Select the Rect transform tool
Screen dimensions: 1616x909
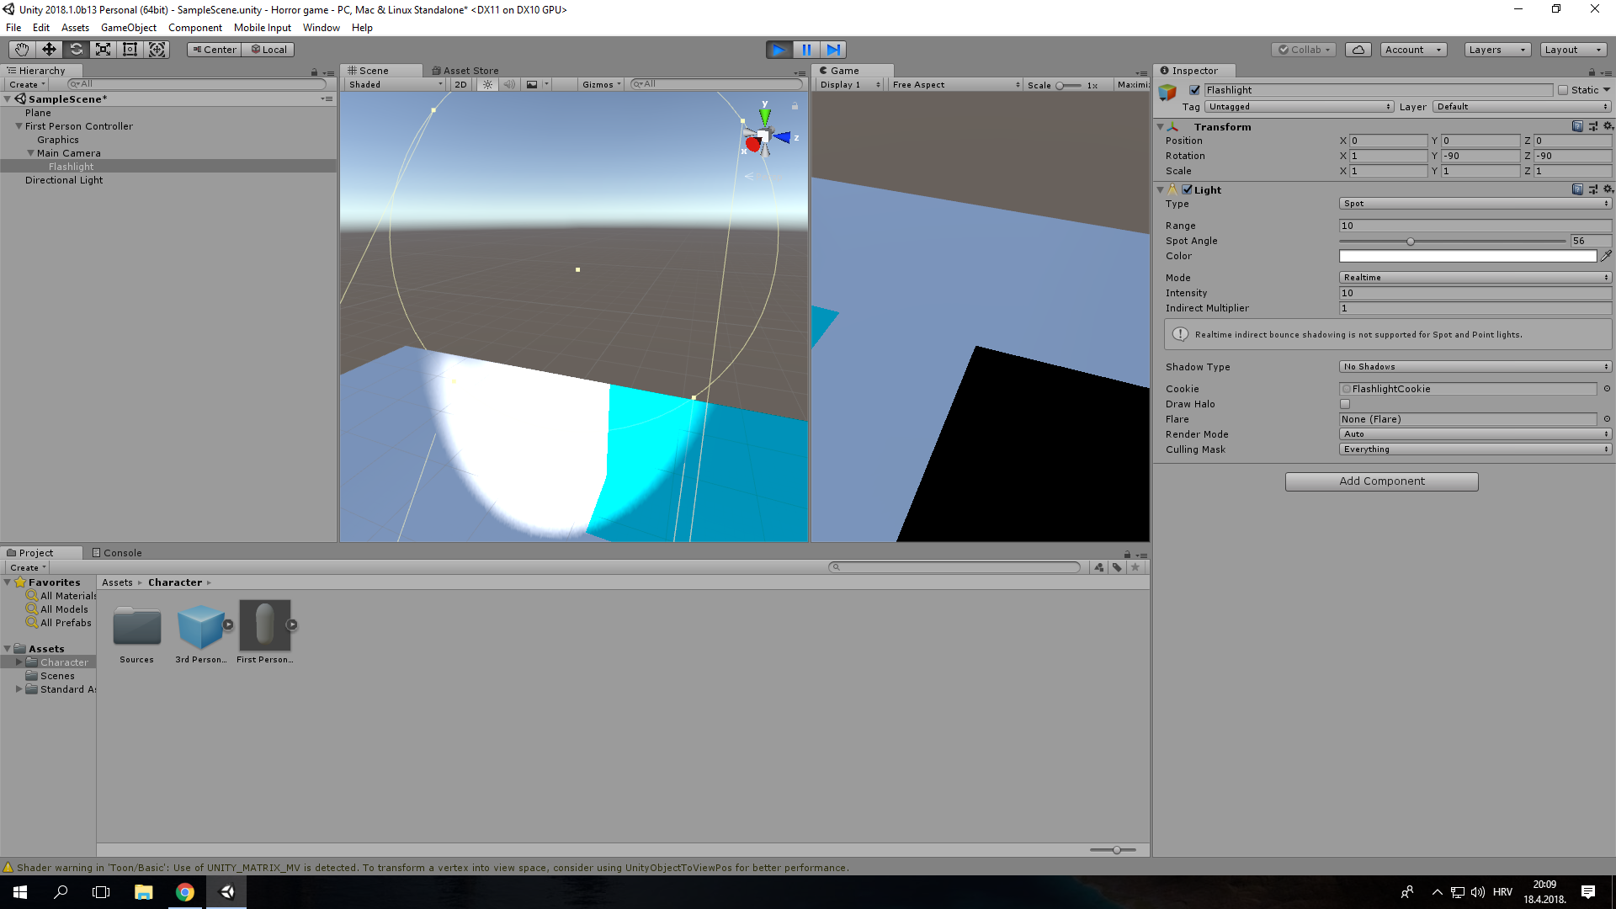tap(130, 50)
